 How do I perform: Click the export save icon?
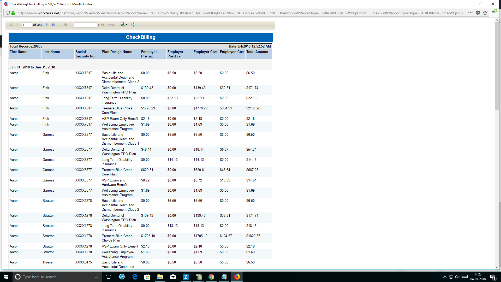click(x=122, y=25)
